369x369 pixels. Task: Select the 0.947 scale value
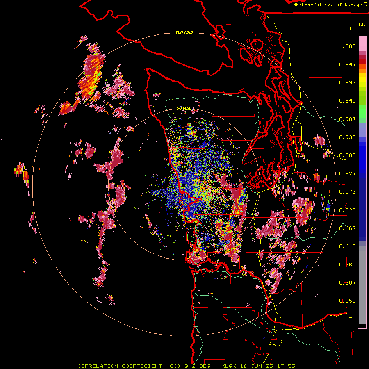(x=347, y=64)
